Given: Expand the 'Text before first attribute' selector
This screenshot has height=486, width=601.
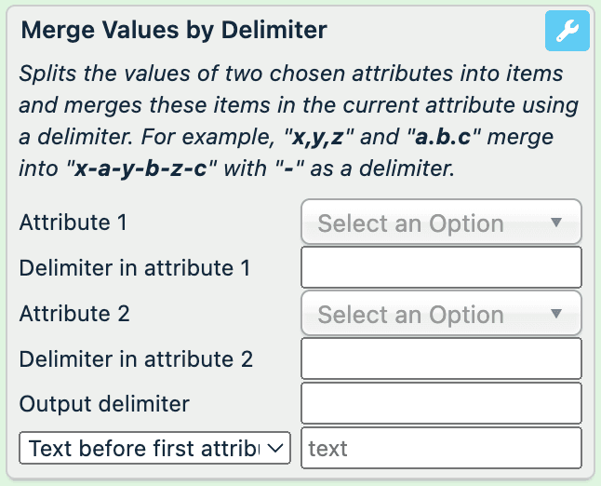Looking at the screenshot, I should pyautogui.click(x=155, y=449).
